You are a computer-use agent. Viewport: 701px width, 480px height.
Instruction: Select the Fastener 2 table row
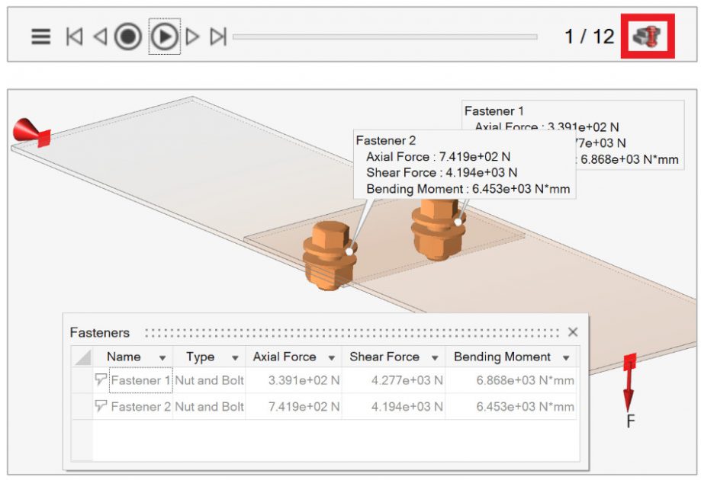point(140,407)
